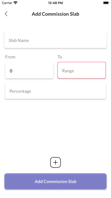Tap the square plus icon to add a row
Viewport: 111px width, 198px height.
coord(55,162)
